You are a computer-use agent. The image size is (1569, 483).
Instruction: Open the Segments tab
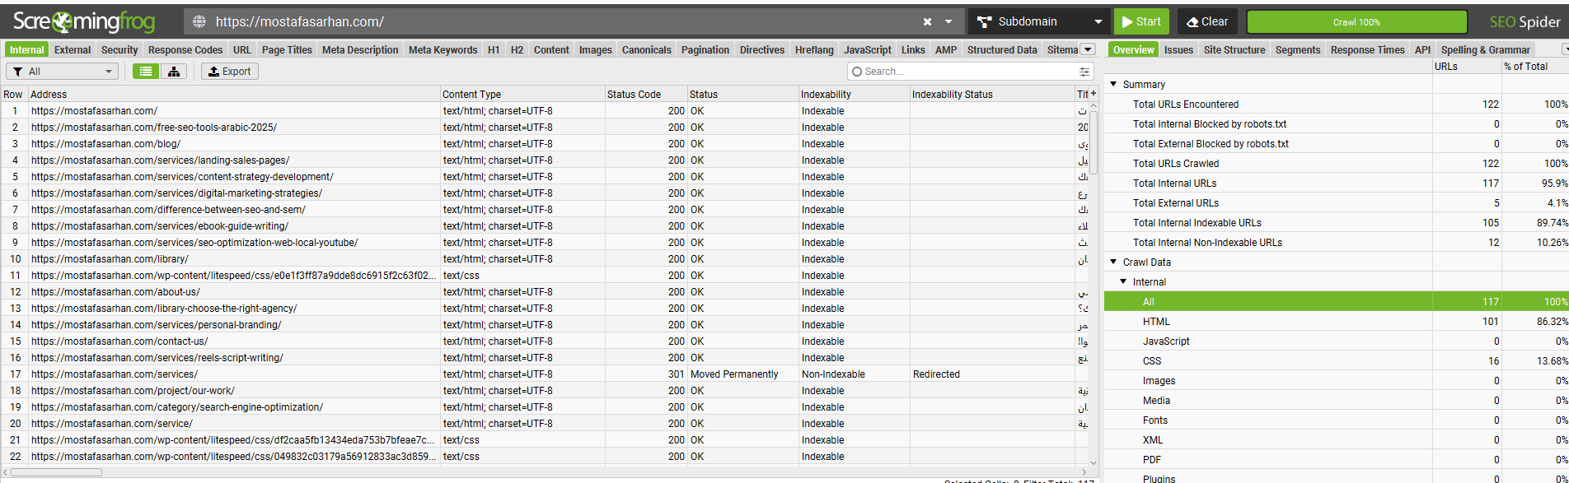(1298, 50)
